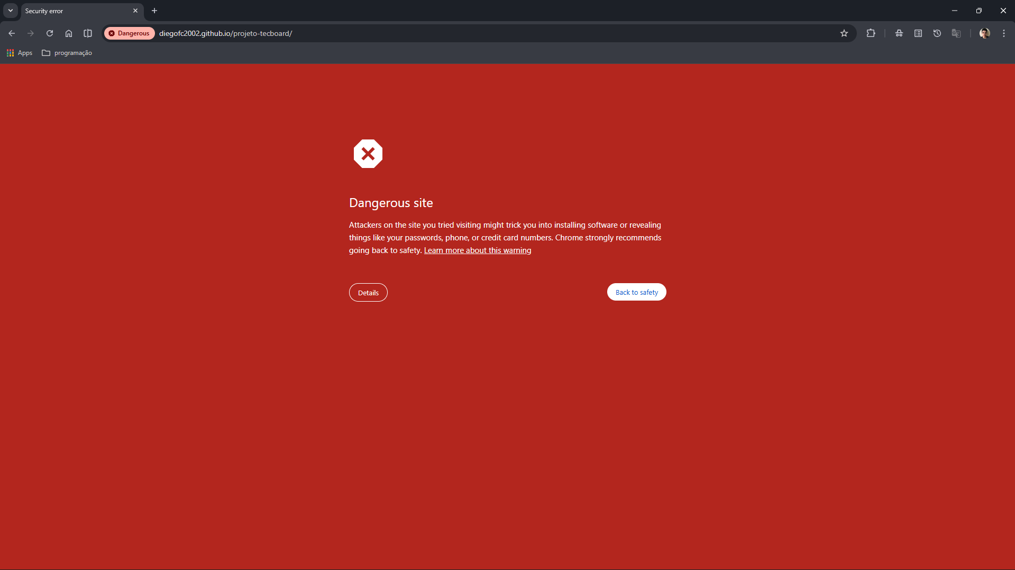Screen dimensions: 1015x570
Task: Focus the address bar URL
Action: (x=226, y=33)
